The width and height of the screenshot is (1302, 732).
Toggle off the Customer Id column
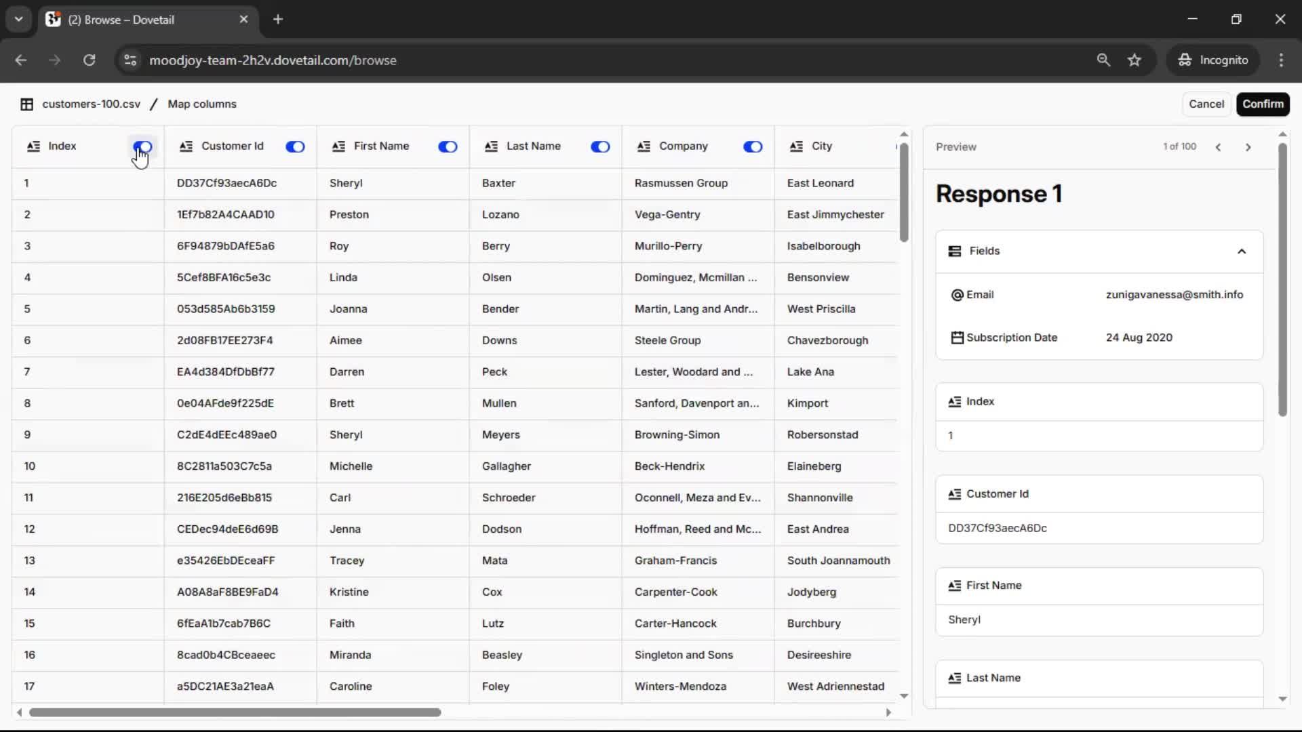coord(295,146)
